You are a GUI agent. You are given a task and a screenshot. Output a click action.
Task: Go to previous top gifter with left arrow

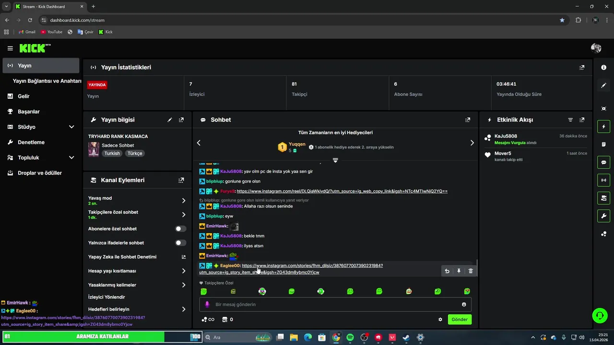point(199,143)
